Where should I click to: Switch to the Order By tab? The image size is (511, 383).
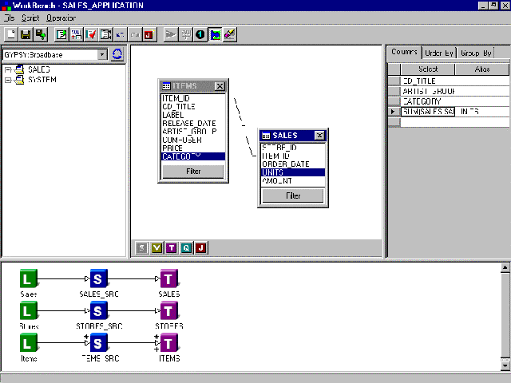tap(438, 53)
